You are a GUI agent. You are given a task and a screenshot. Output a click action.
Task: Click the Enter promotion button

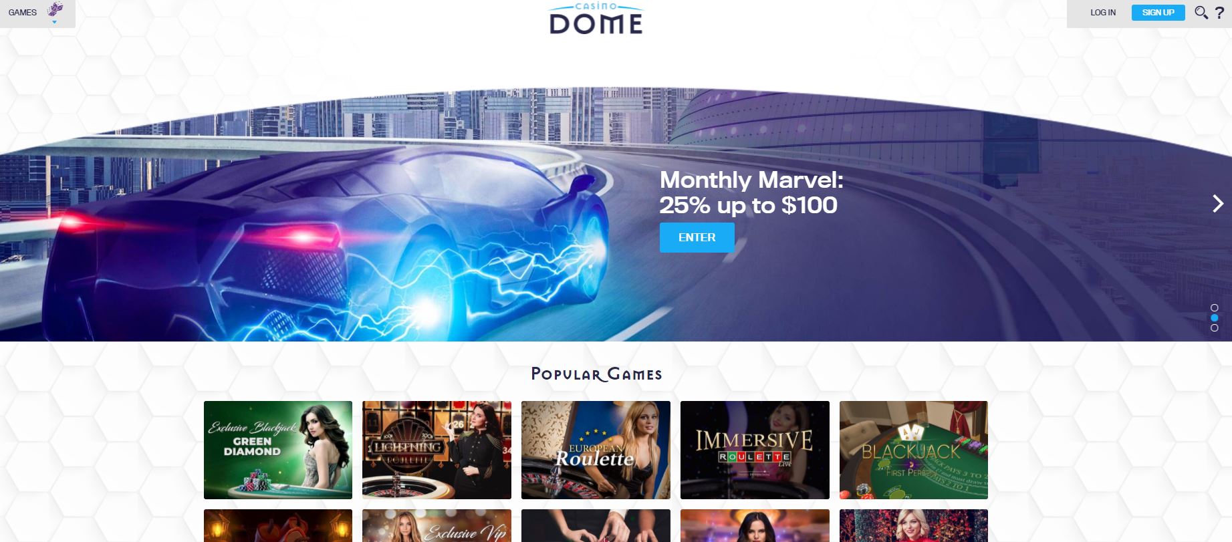697,237
